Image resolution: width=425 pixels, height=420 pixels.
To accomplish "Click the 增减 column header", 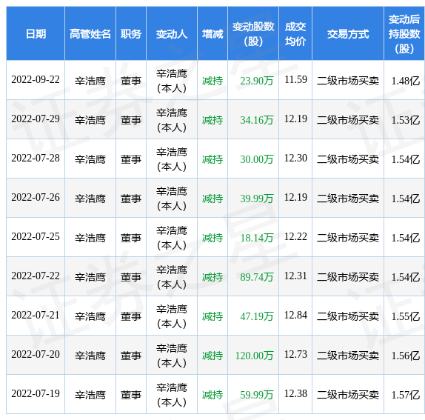I will click(x=212, y=34).
